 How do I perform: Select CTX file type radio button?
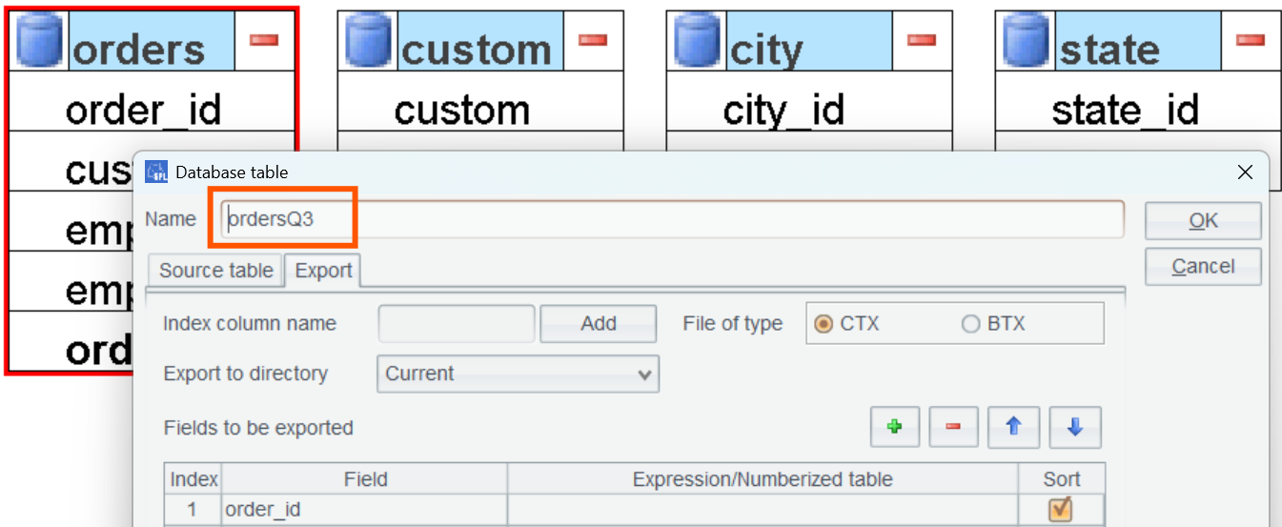coord(824,324)
